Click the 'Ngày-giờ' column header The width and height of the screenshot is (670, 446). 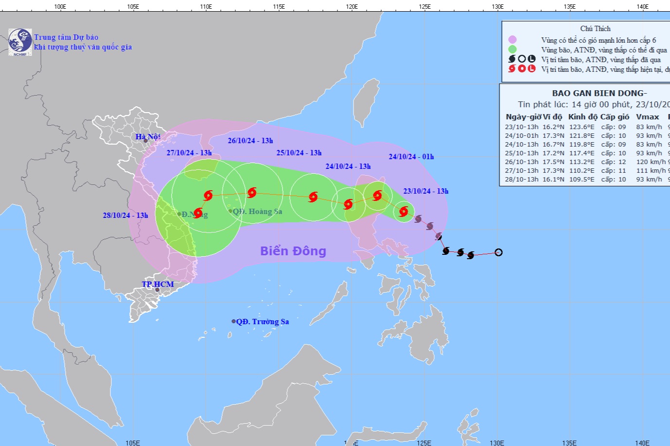523,117
